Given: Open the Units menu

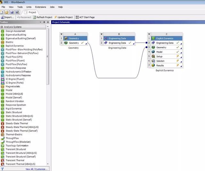Looking at the screenshot, I should (29, 7).
